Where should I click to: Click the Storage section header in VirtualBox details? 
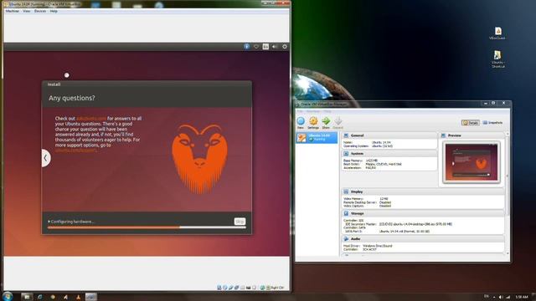click(423, 213)
